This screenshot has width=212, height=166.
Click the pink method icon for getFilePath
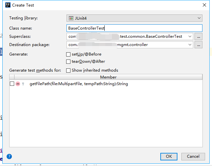(18, 84)
